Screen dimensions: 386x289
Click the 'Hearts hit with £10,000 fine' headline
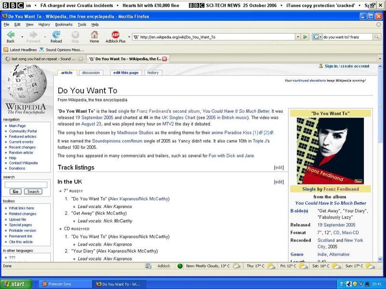151,5
